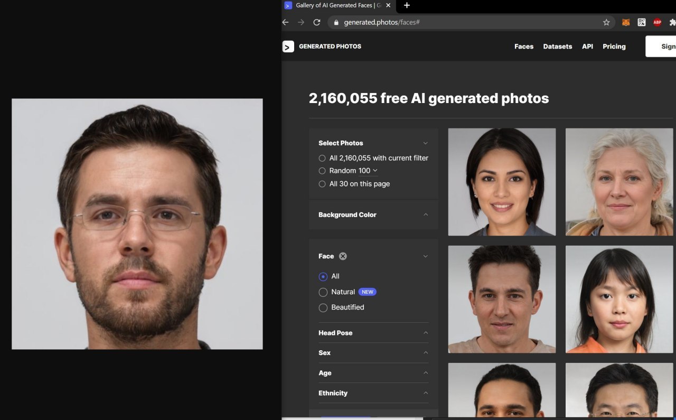This screenshot has width=676, height=420.
Task: Open the dark-haired smiling woman photo
Action: pos(502,182)
